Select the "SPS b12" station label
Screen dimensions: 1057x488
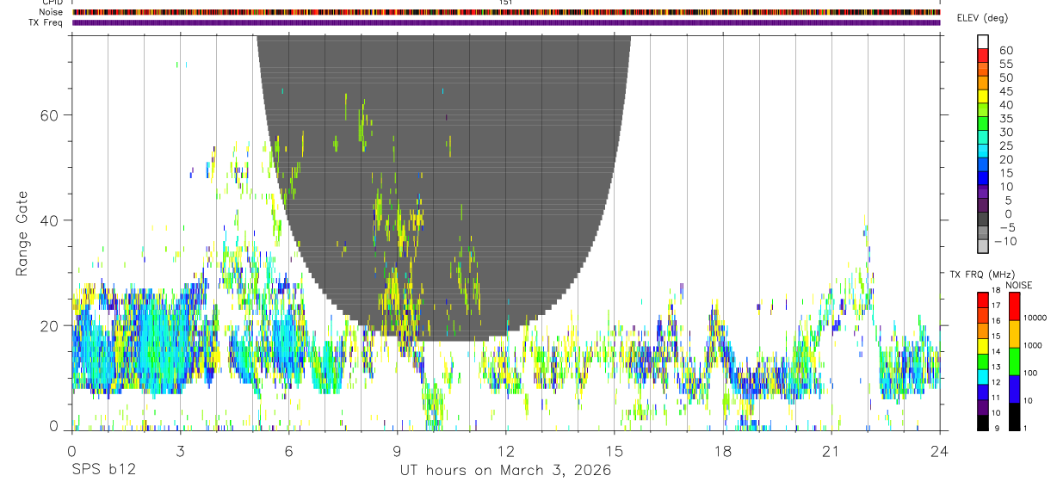coord(102,471)
